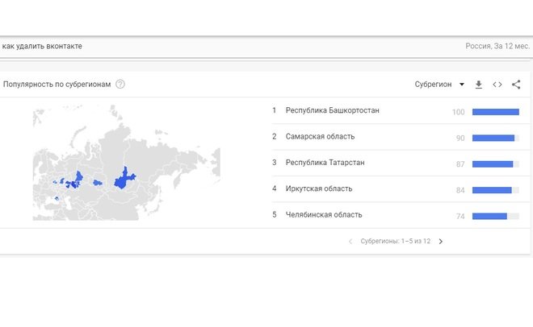The height and width of the screenshot is (327, 533).
Task: Download the subregion data as CSV
Action: pos(478,84)
